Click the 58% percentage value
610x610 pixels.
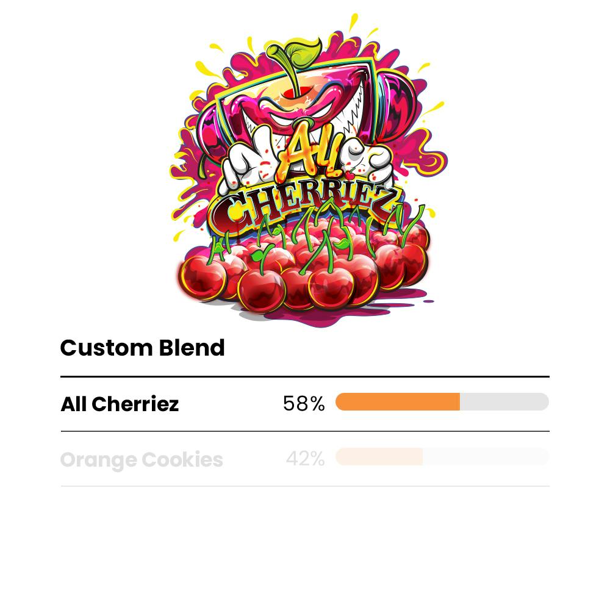304,403
